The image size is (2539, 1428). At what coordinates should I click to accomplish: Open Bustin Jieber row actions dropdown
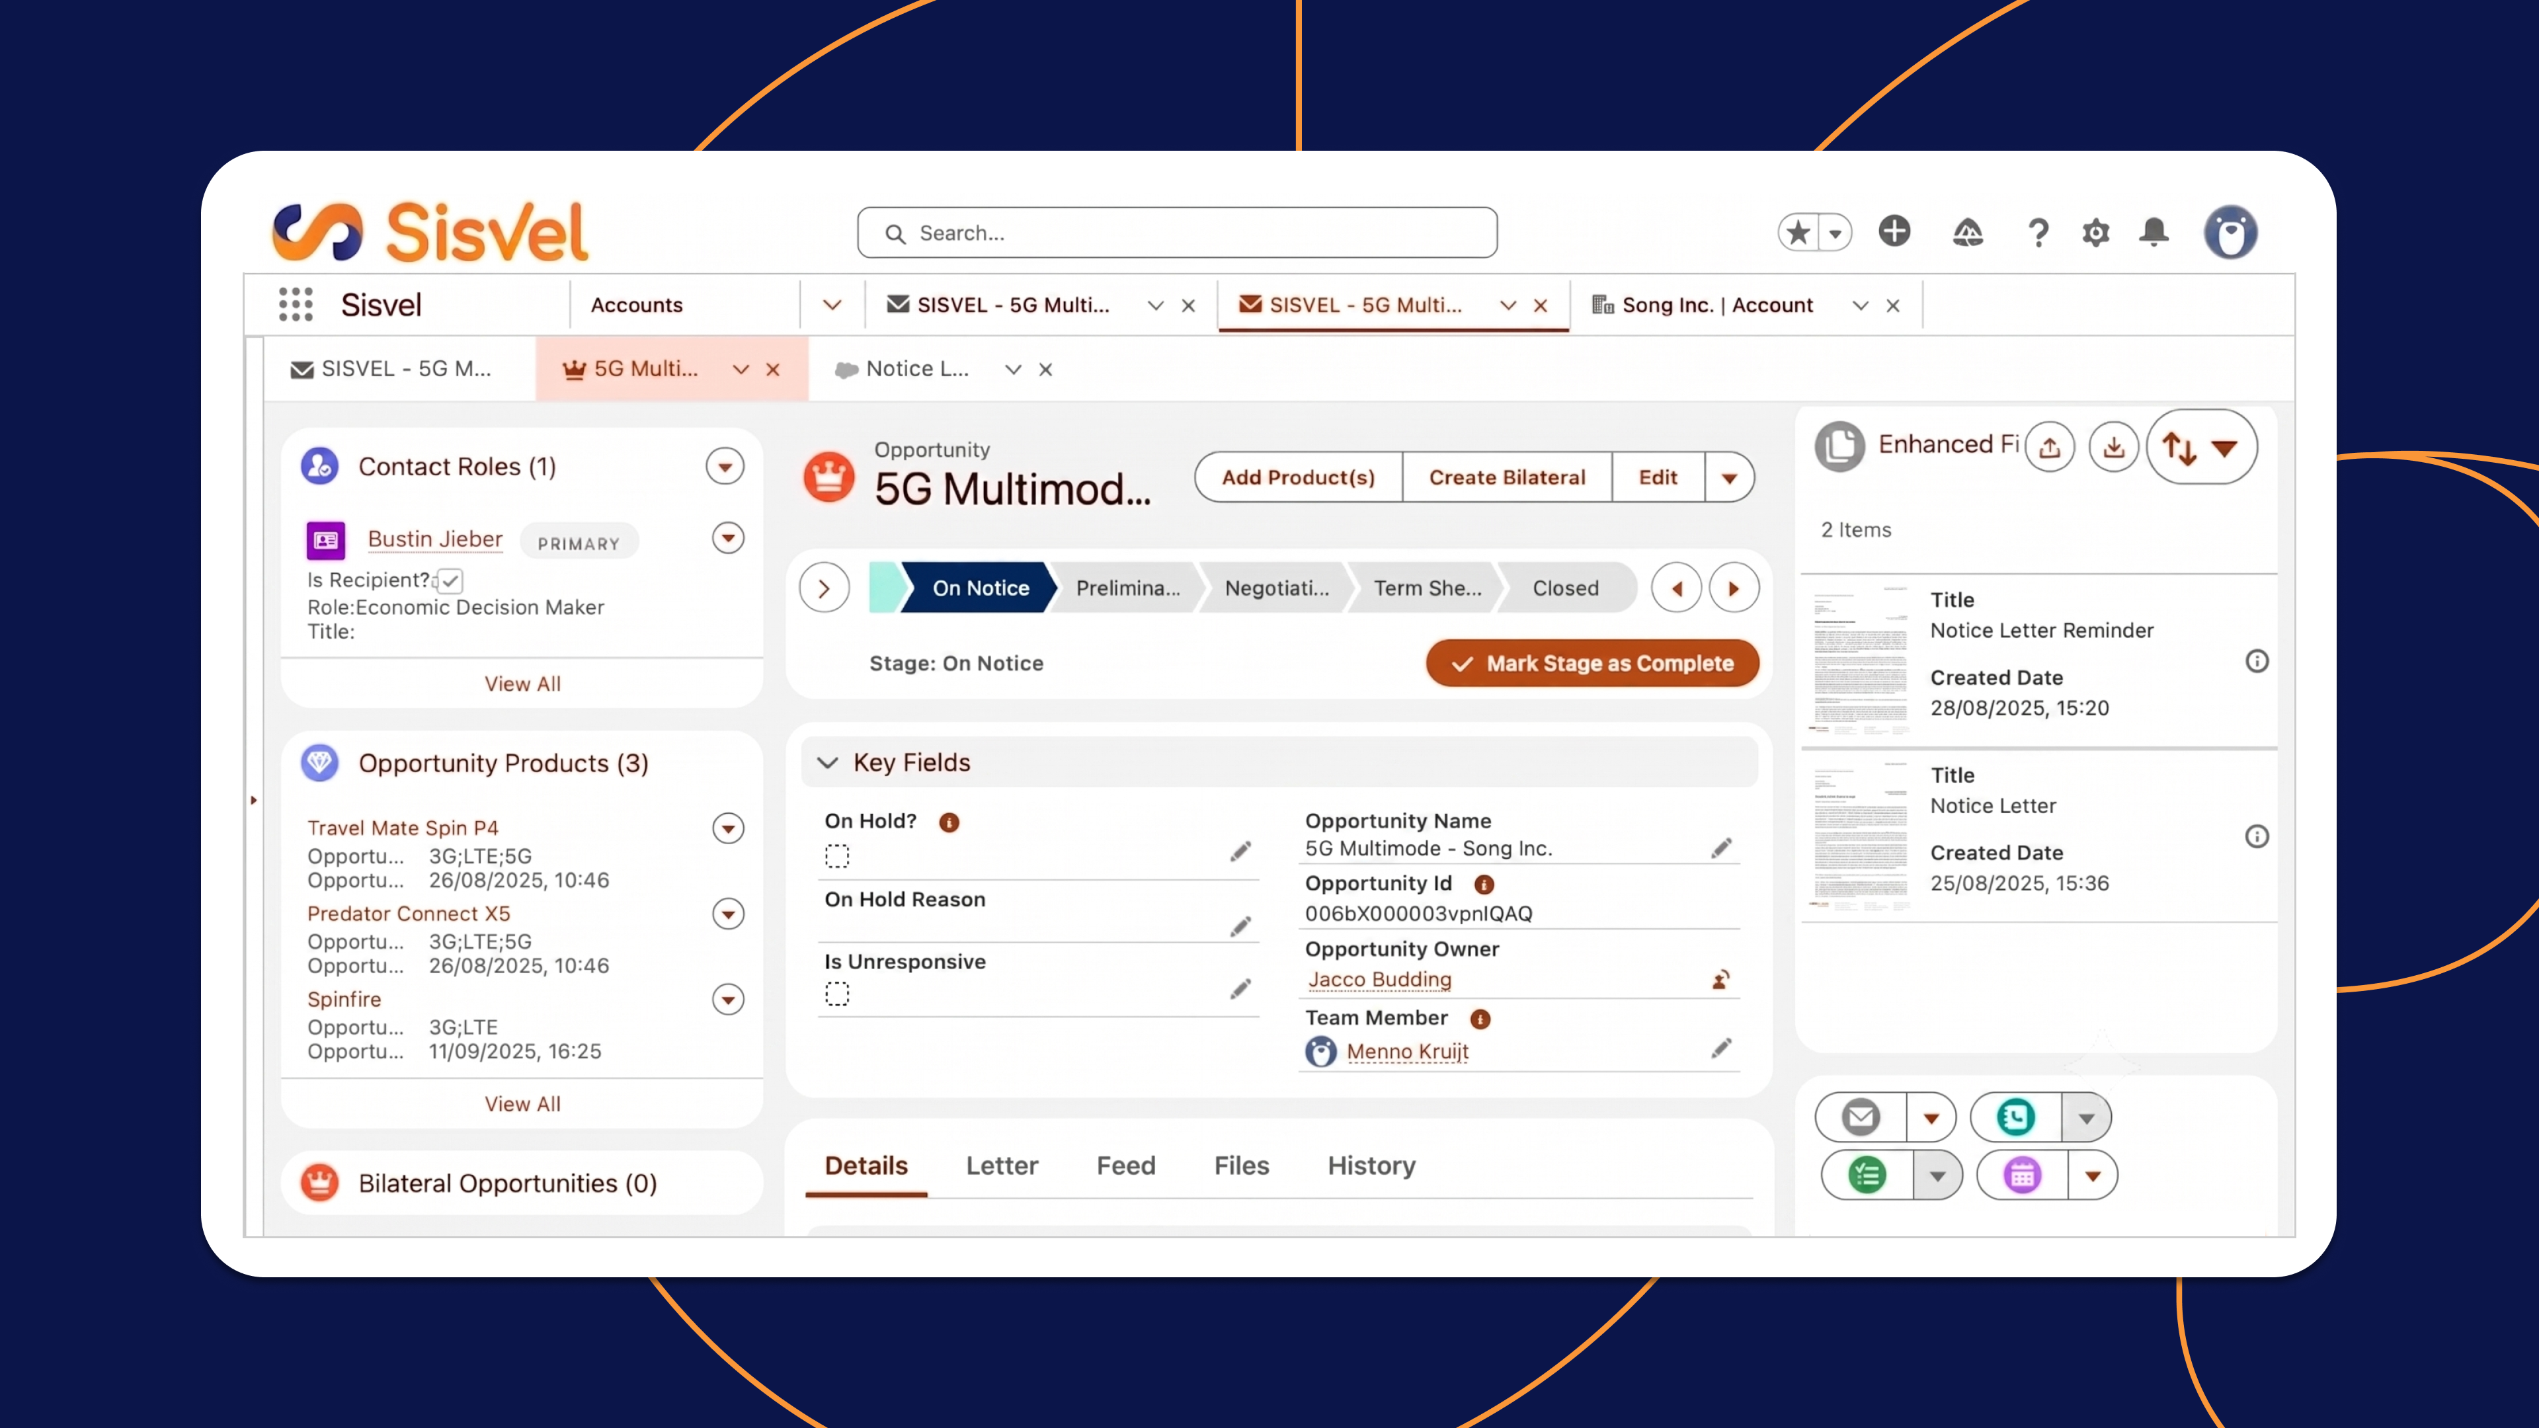[729, 538]
